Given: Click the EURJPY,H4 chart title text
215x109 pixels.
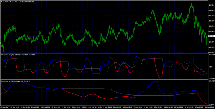Looking at the screenshot, I should point(7,2).
